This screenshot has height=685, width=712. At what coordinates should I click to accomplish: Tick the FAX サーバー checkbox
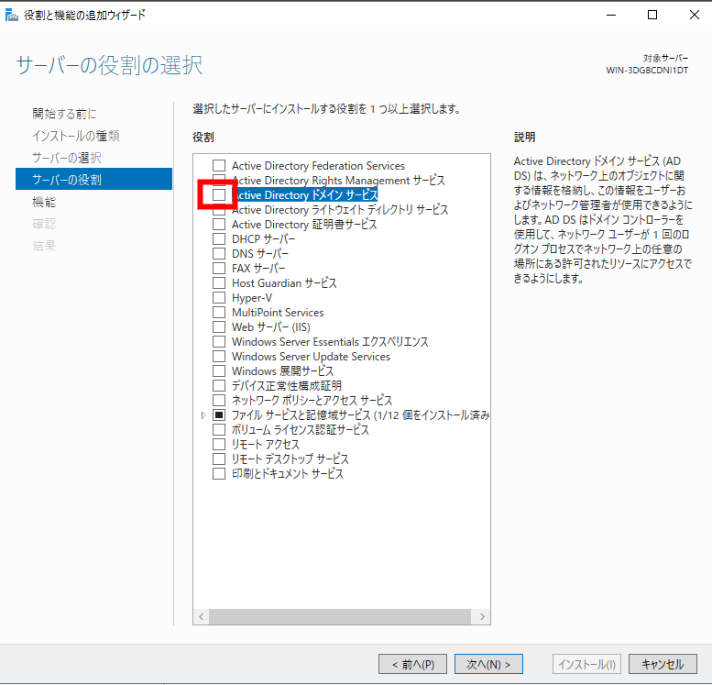click(x=219, y=268)
